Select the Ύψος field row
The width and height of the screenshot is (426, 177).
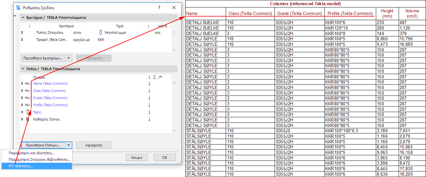pos(96,112)
